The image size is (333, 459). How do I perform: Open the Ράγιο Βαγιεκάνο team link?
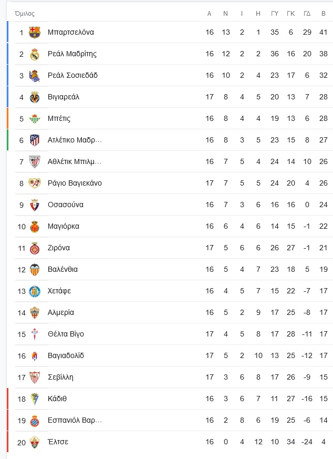click(x=75, y=183)
